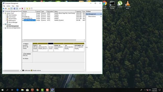Select the SOFTWERE (H:) volume row
The height and width of the screenshot is (92, 163).
[x=54, y=18]
